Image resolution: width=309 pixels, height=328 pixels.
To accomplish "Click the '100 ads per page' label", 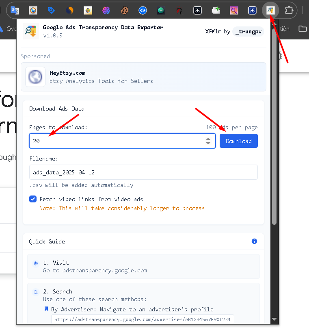I will point(232,127).
